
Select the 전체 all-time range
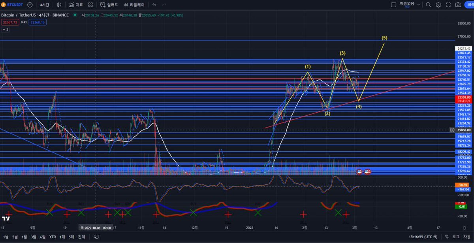tap(81, 237)
